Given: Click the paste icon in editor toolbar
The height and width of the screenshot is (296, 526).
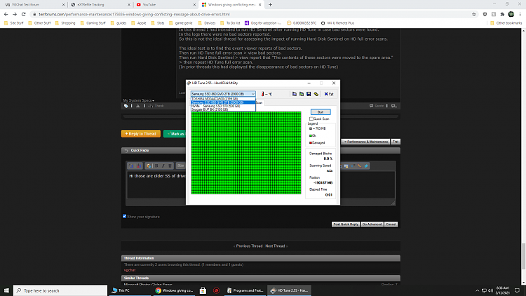Looking at the screenshot, I should pyautogui.click(x=149, y=166).
